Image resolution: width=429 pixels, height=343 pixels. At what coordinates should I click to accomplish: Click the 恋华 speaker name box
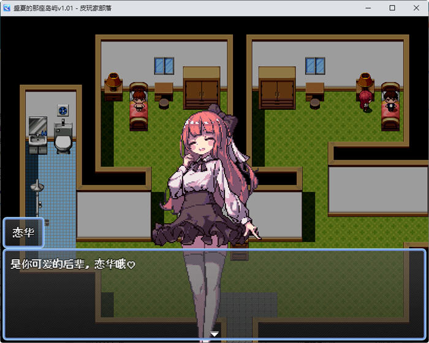point(23,232)
